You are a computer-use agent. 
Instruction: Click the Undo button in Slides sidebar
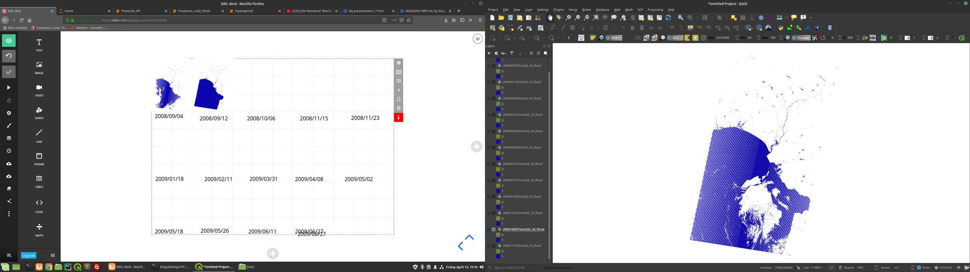coord(9,56)
